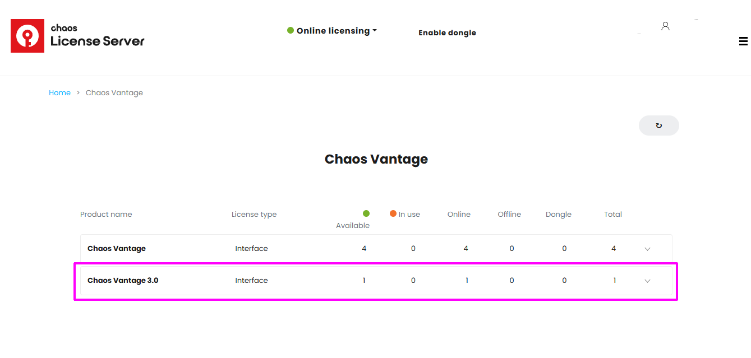751x358 pixels.
Task: Click the Enable dongle option
Action: pyautogui.click(x=447, y=32)
